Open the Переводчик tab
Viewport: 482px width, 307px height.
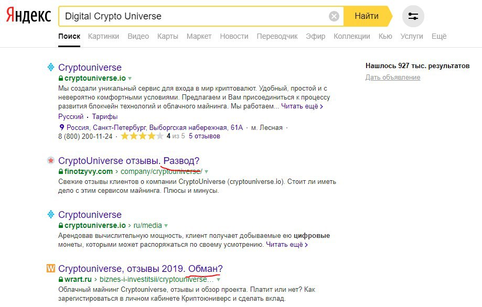[x=277, y=36]
